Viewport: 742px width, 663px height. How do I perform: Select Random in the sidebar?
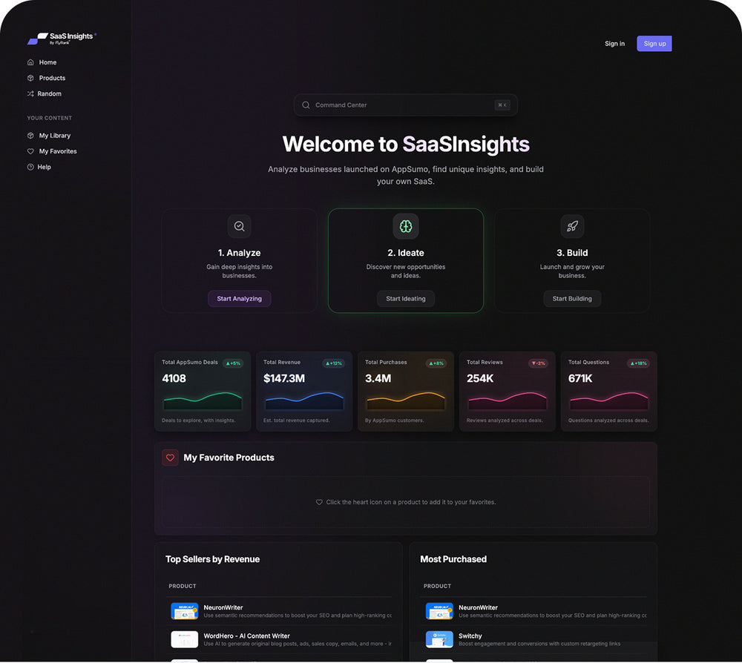(x=49, y=93)
